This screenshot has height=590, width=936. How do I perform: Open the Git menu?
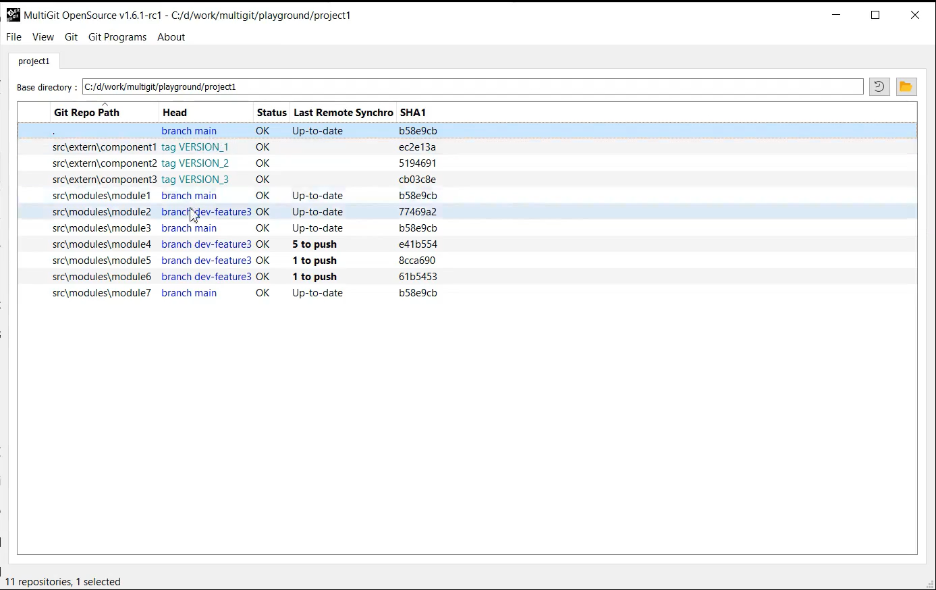(x=71, y=37)
